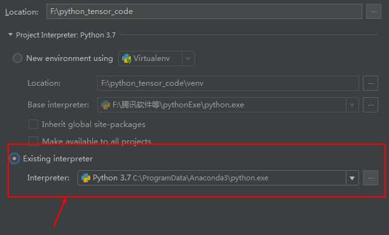Select the Existing interpreter radio button

click(x=15, y=158)
